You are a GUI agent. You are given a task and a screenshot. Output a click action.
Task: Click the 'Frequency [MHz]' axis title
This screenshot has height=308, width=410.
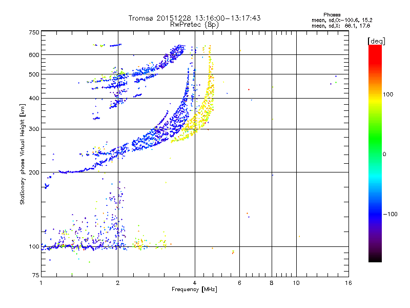pyautogui.click(x=194, y=290)
